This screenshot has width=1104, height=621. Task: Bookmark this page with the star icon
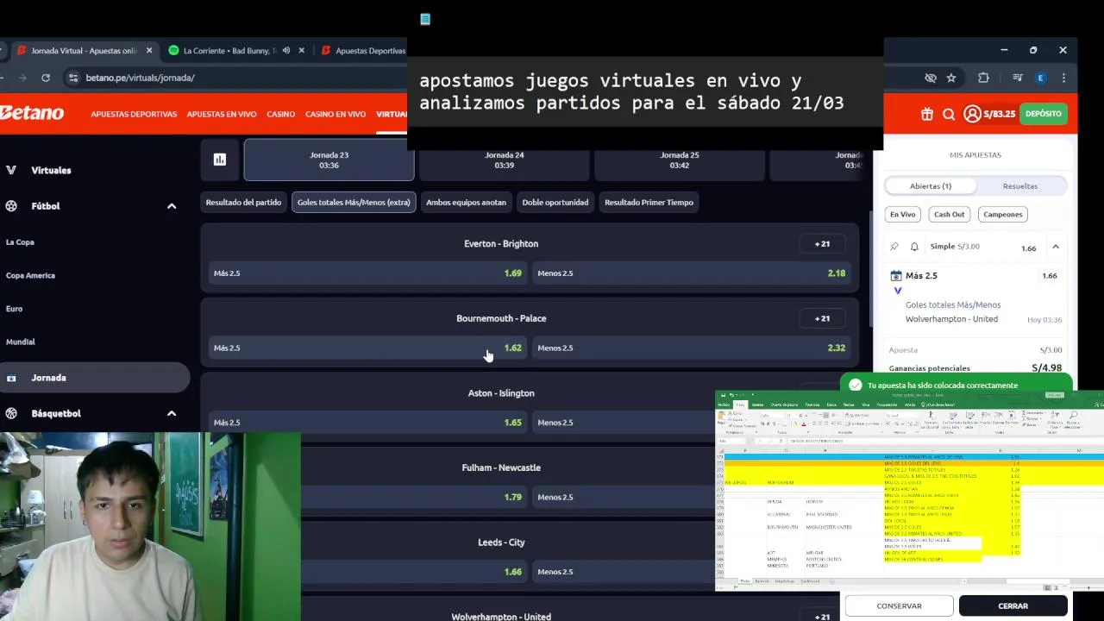click(x=951, y=78)
